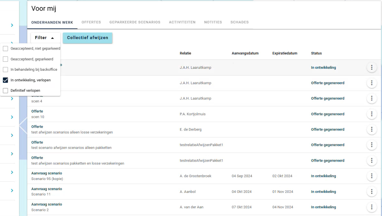Open the three-dot menu for Scenario 11 row
Image resolution: width=382 pixels, height=216 pixels.
[371, 192]
